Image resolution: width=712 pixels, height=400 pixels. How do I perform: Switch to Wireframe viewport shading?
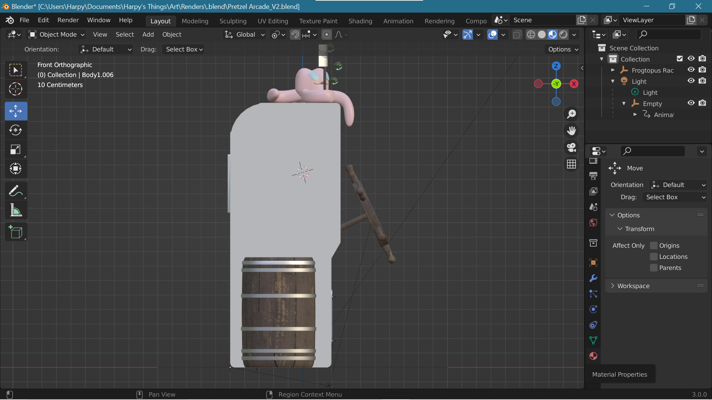point(531,34)
